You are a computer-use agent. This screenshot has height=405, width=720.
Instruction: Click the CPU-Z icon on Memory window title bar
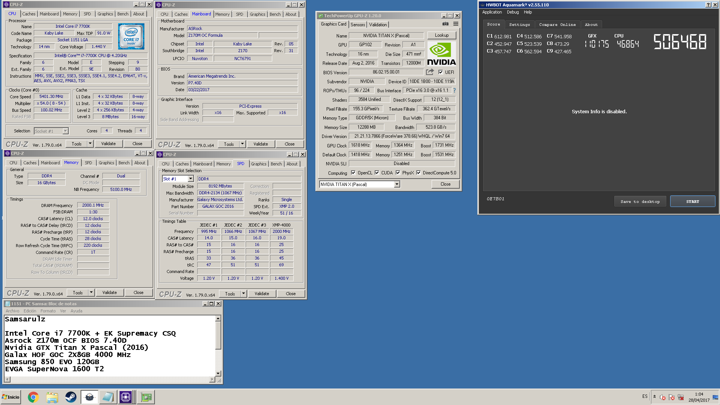pos(7,153)
